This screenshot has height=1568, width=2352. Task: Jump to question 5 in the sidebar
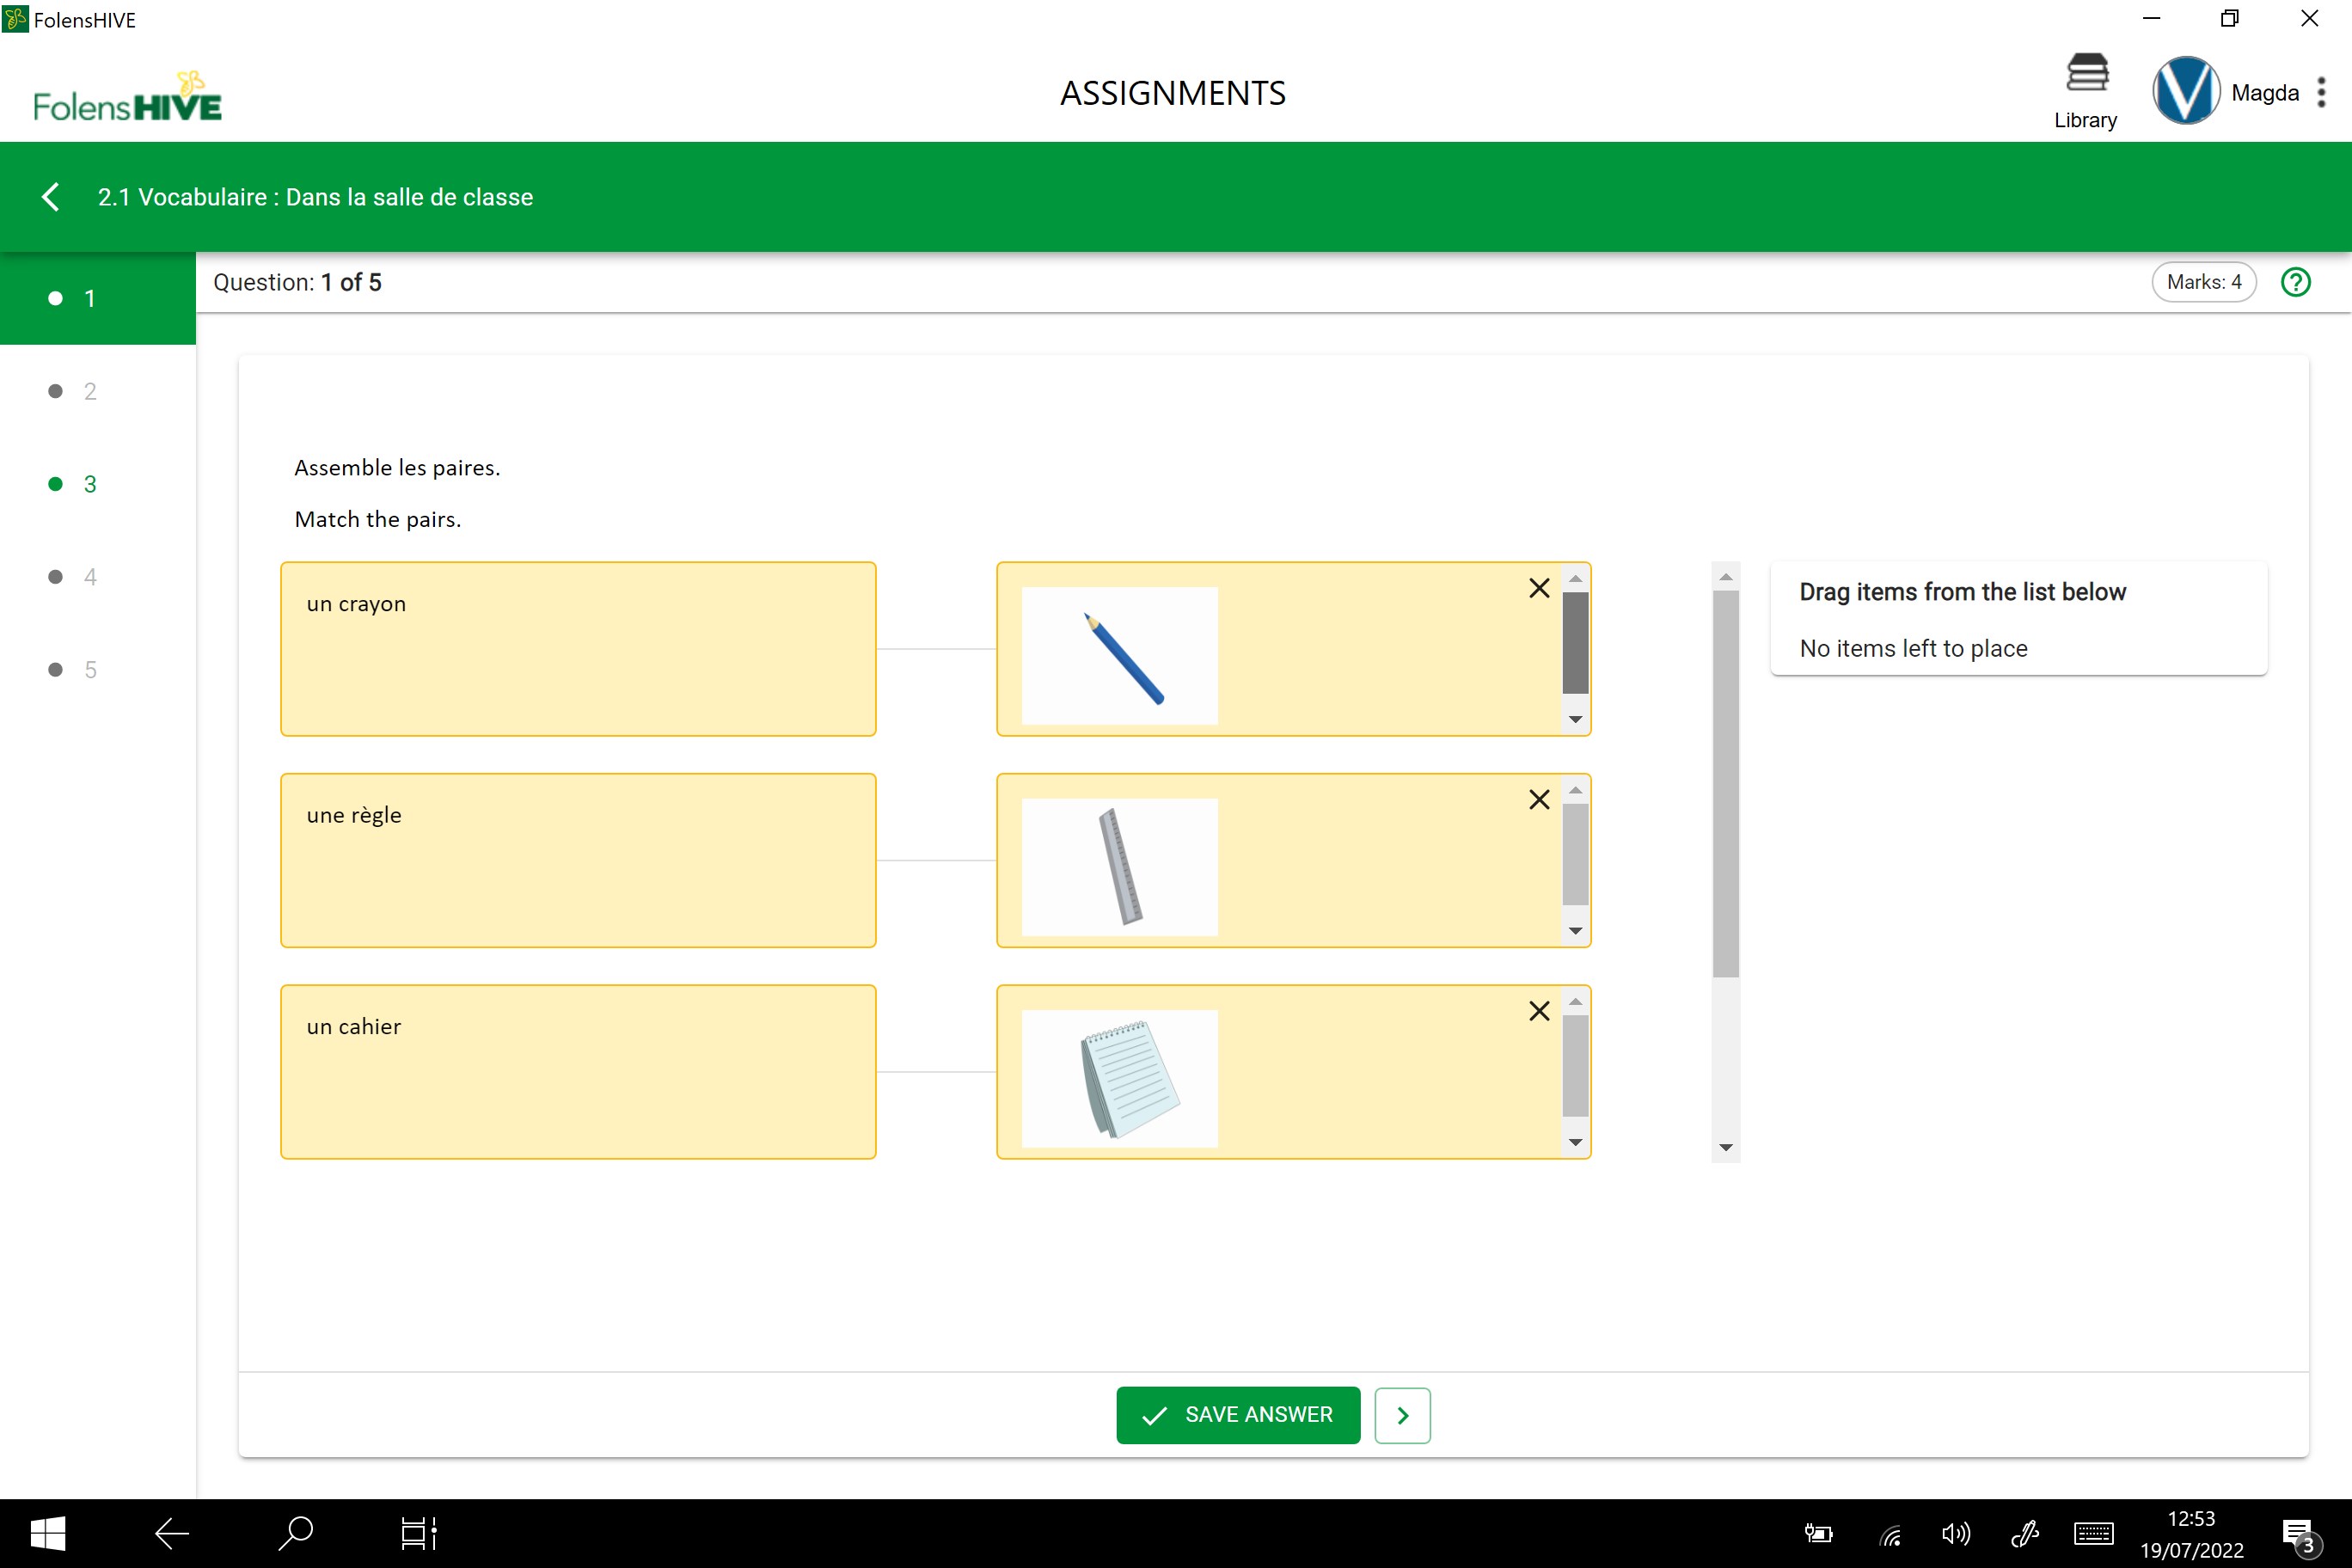point(89,670)
